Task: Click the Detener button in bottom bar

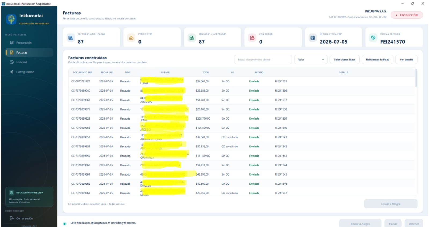Action: [x=414, y=224]
